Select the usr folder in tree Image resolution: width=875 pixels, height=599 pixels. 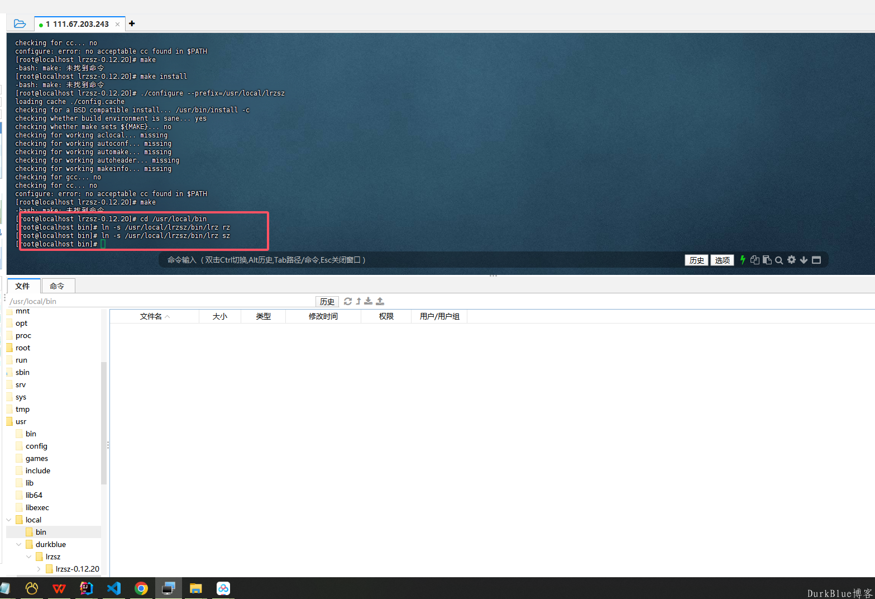pos(21,421)
